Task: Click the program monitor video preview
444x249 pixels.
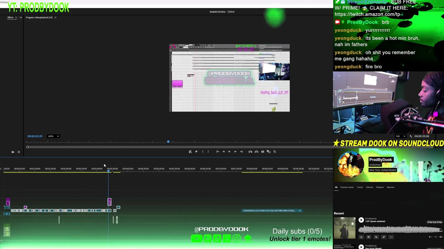Action: point(229,78)
